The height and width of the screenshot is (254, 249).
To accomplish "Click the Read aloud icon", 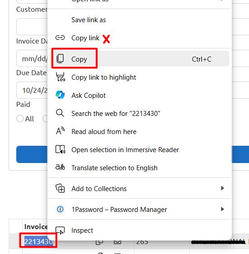I will tap(60, 131).
